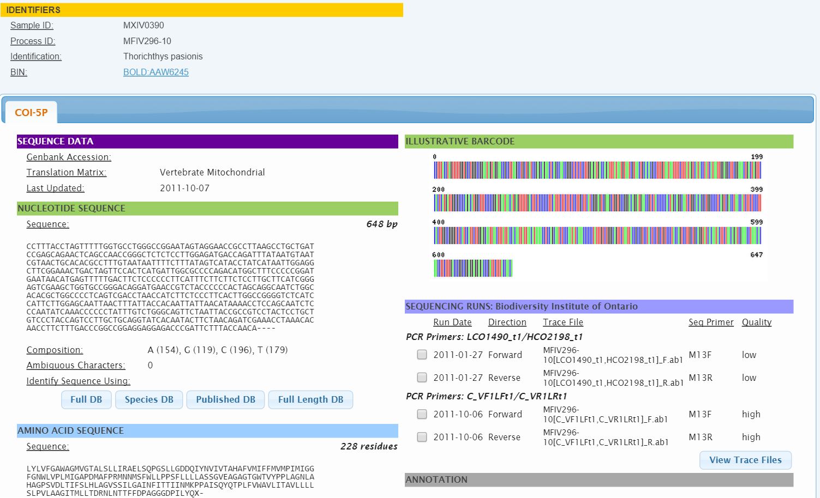
Task: Click the Genbank Accession label
Action: (69, 157)
